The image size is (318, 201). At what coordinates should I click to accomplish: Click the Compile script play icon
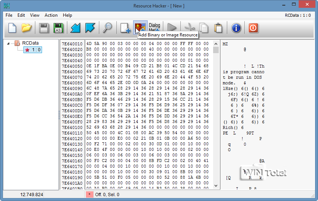click(x=172, y=28)
